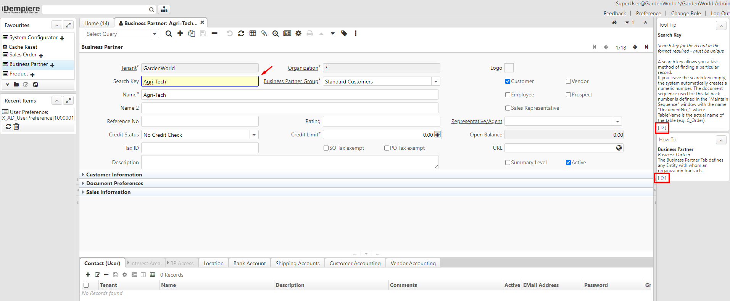Open Business Partner Group dropdown
730x301 pixels.
pos(436,82)
